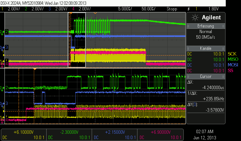241x141 pixels.
Task: Select channel 1 scale 2.00V/ in top bar
Action: (14, 9)
